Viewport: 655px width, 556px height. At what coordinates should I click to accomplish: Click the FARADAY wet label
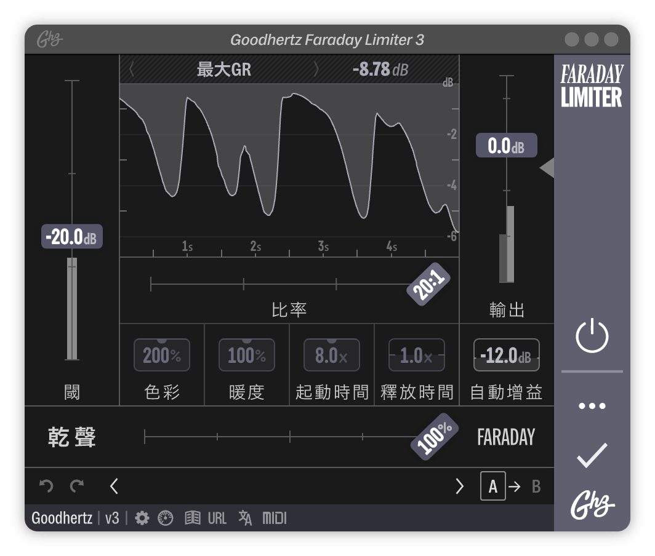[506, 437]
